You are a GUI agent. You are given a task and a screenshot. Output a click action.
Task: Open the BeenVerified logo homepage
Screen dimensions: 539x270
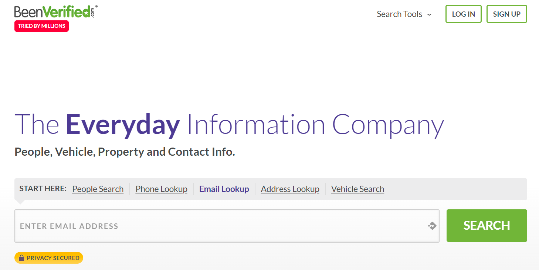56,12
